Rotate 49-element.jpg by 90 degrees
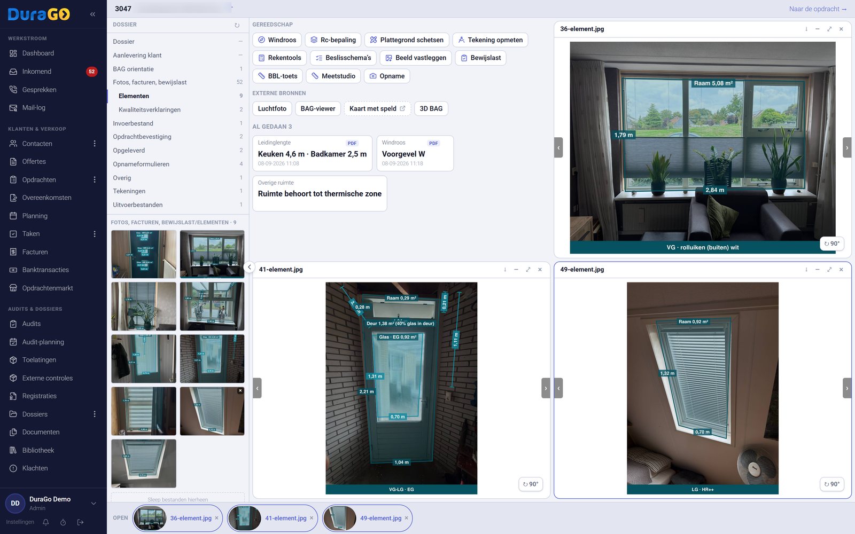This screenshot has width=855, height=534. click(x=831, y=484)
